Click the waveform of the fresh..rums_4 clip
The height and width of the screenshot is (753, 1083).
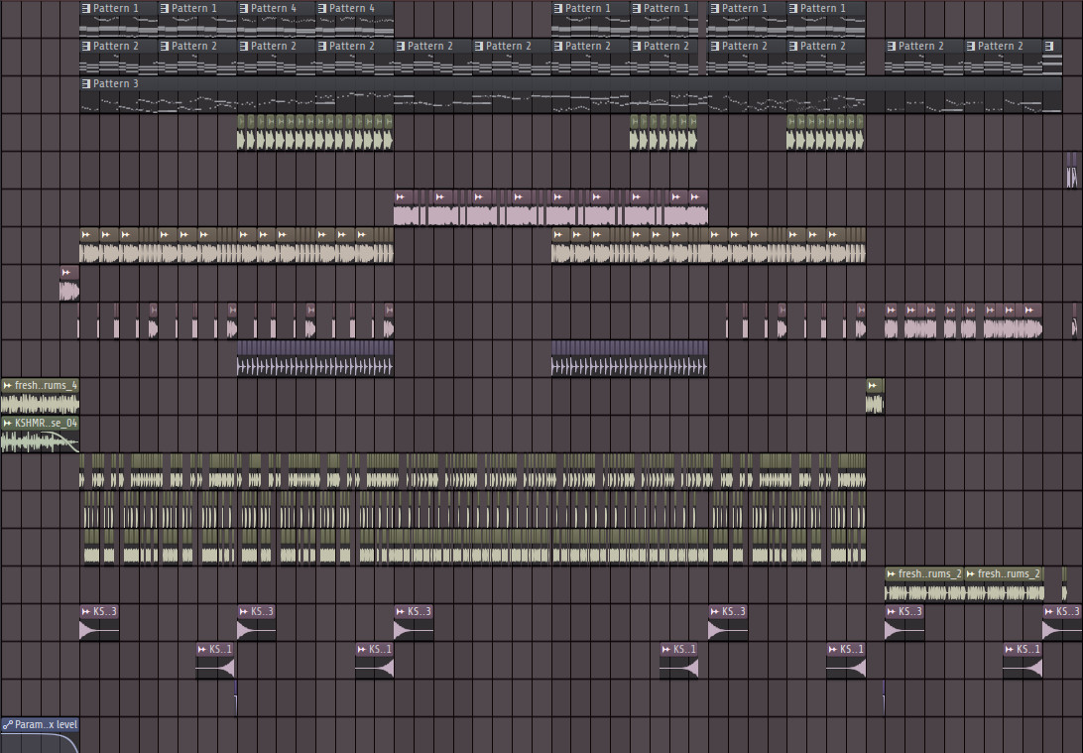[x=40, y=404]
